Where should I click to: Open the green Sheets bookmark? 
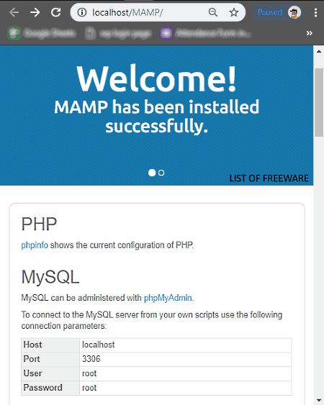42,33
